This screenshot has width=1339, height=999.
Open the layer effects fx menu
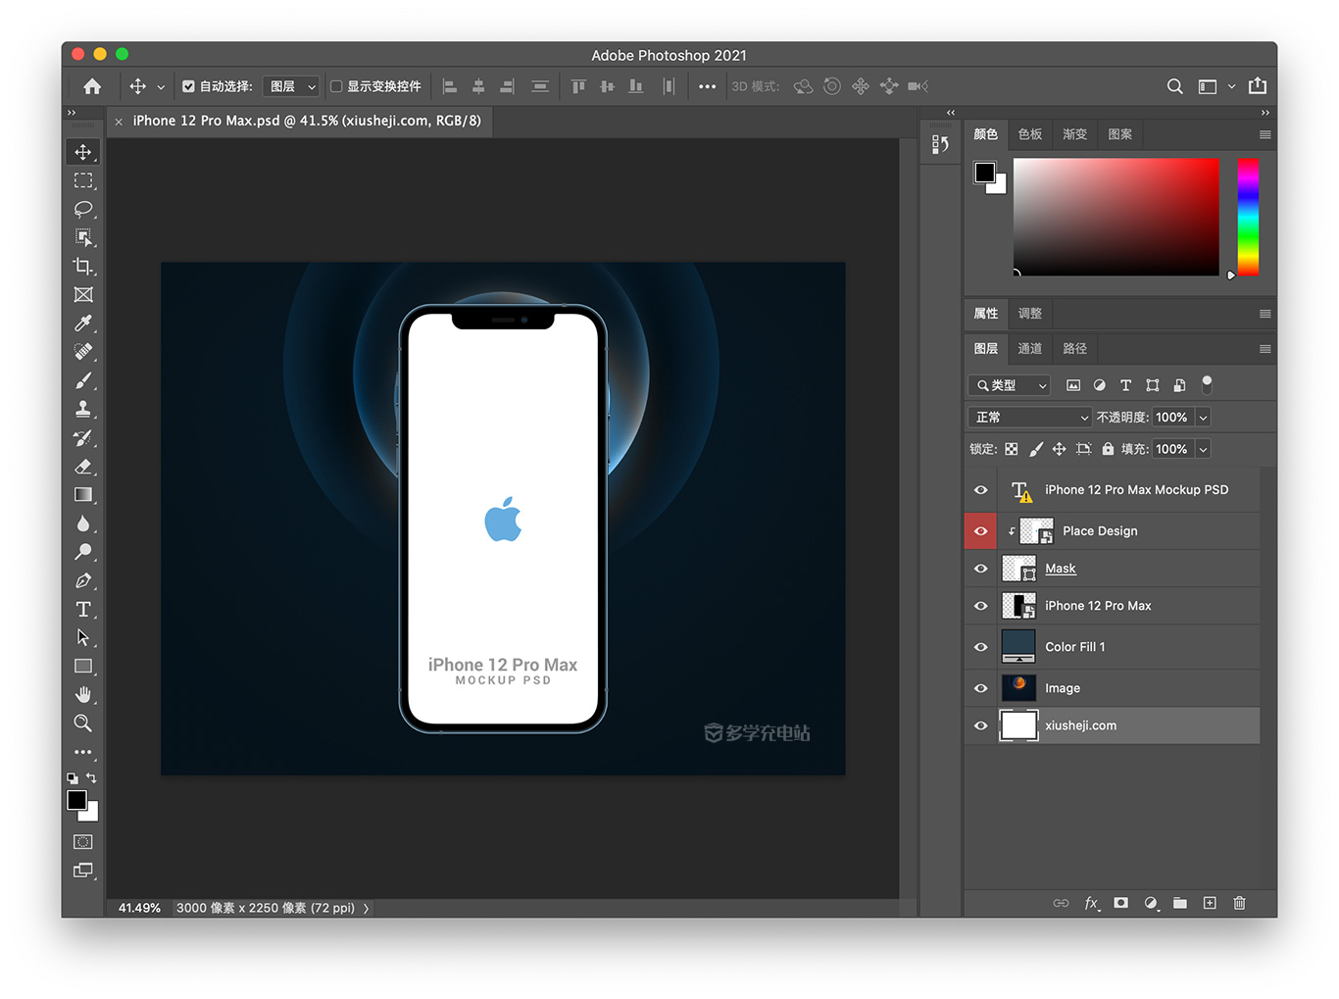point(1092,903)
